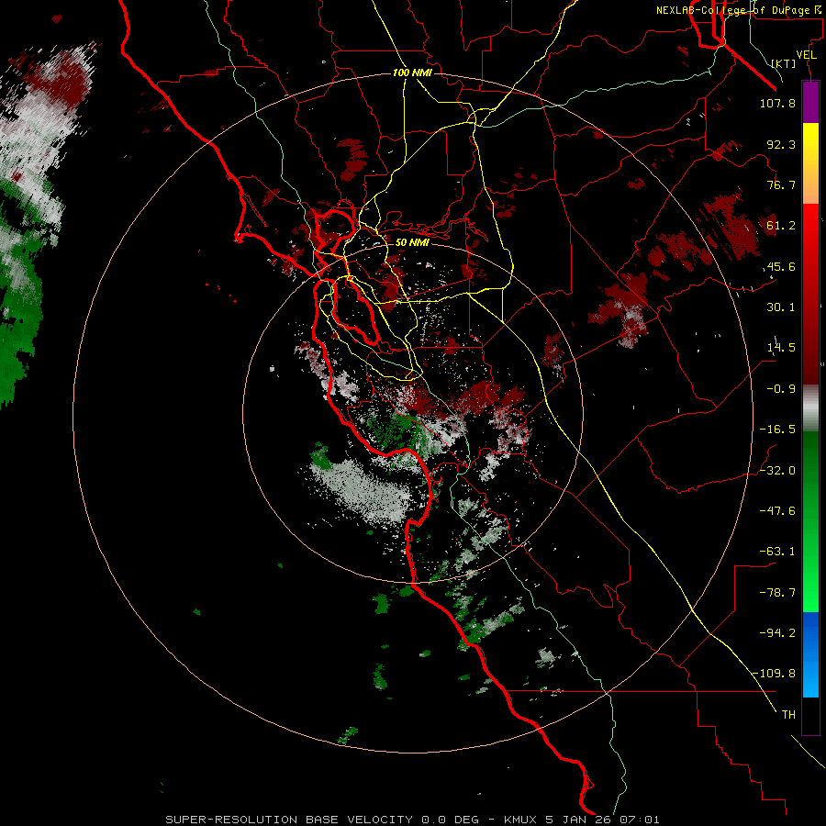This screenshot has width=826, height=826.
Task: Click the 30.1 velocity scale value
Action: tap(781, 307)
